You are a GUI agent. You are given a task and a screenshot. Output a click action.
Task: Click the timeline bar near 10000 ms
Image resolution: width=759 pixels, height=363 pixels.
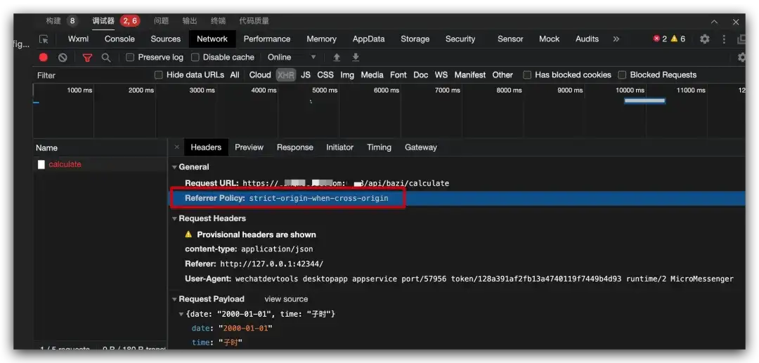coord(644,101)
